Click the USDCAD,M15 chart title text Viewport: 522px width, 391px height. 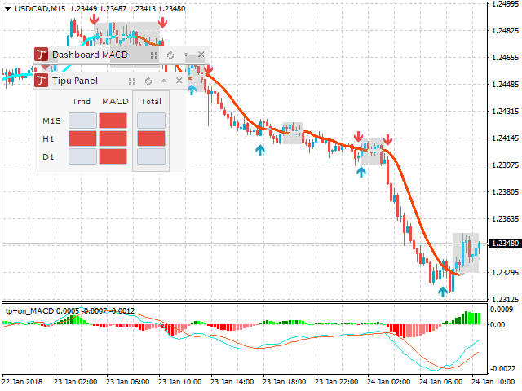point(40,9)
